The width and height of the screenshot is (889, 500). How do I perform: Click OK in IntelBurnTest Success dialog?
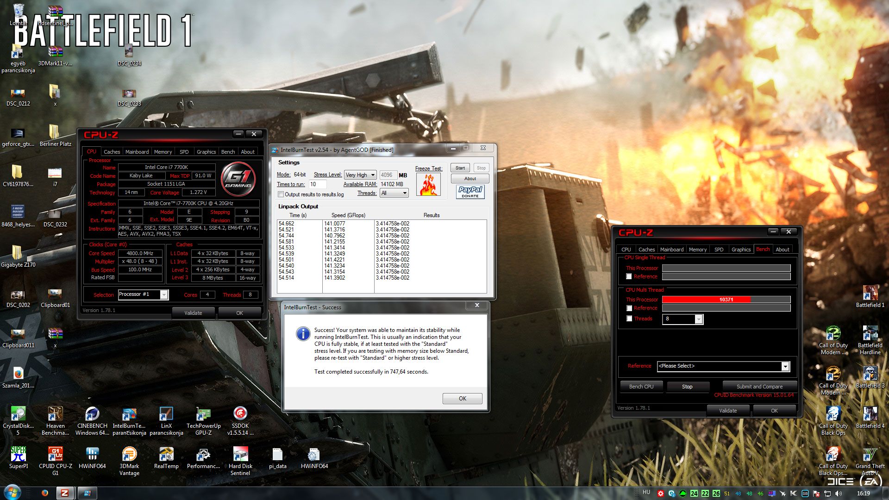pos(462,399)
